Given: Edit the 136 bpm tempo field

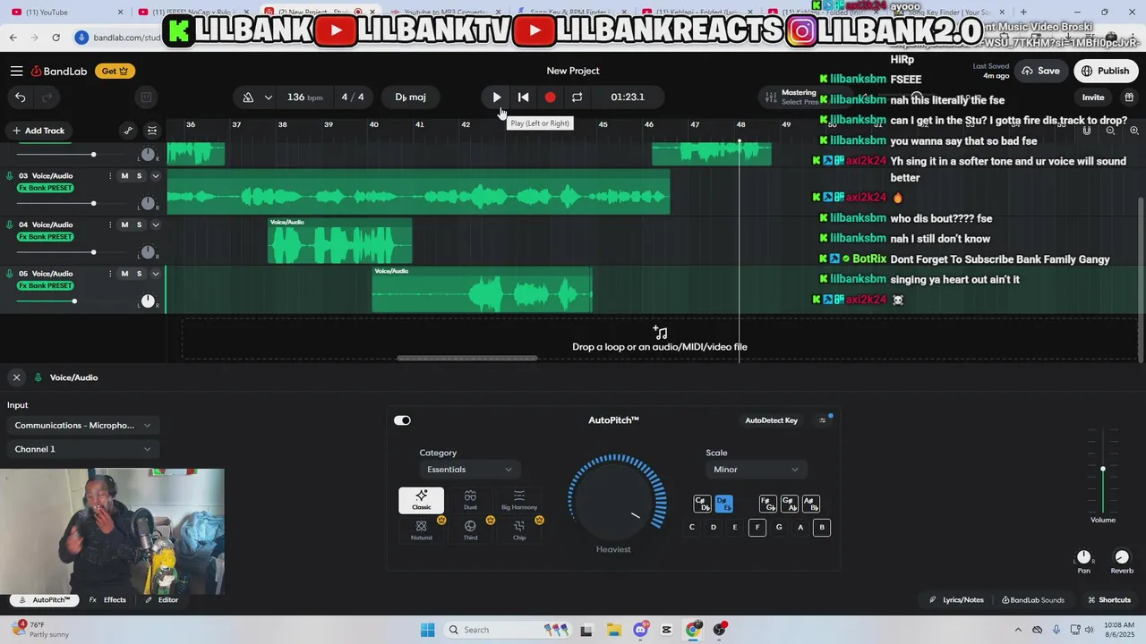Looking at the screenshot, I should pos(304,97).
